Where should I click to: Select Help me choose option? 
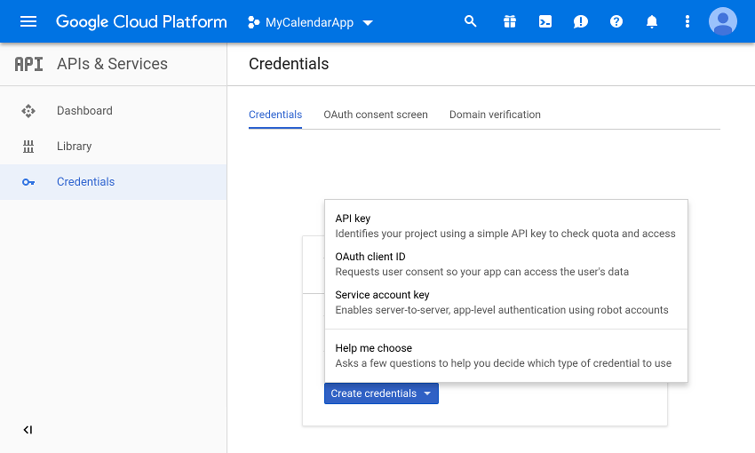(x=506, y=355)
